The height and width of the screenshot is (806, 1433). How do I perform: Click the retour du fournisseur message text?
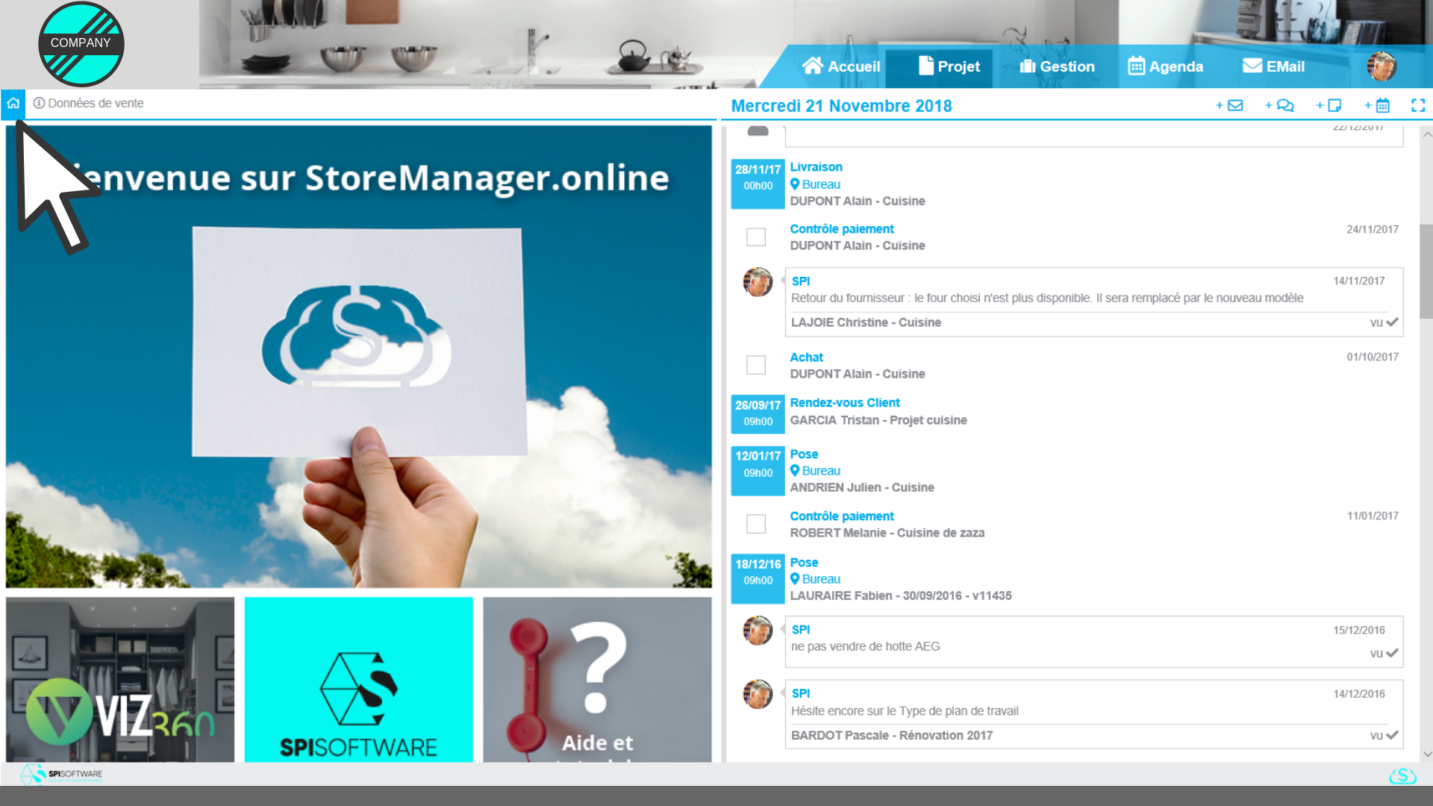pos(1047,298)
